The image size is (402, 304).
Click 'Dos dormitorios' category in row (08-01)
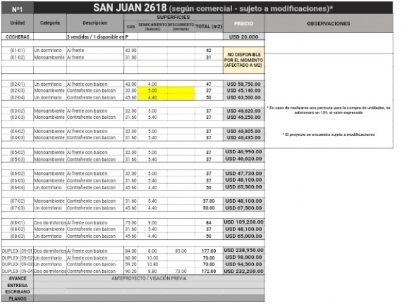pos(50,223)
